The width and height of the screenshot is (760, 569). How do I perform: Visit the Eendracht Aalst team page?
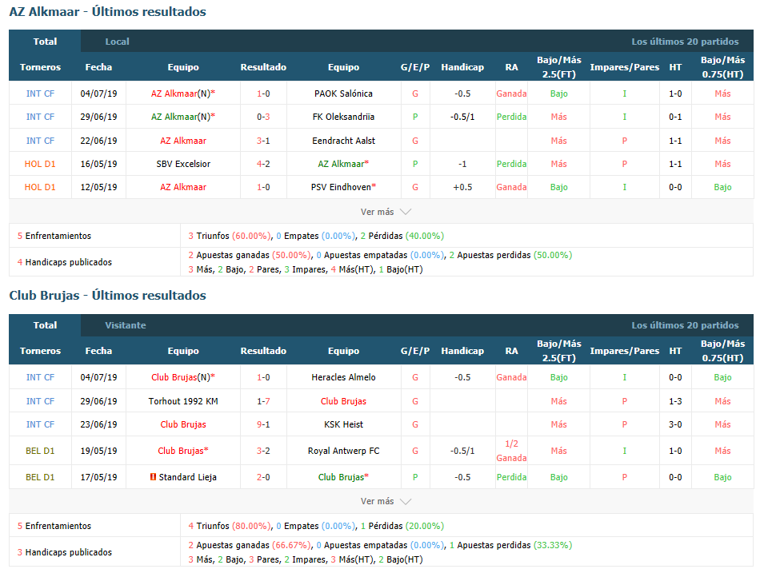344,141
